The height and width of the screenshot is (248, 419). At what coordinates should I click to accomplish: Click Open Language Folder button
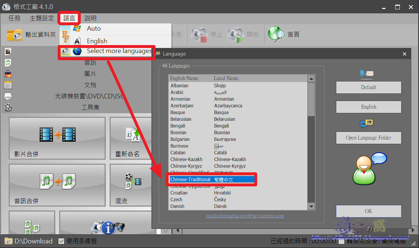coord(369,138)
